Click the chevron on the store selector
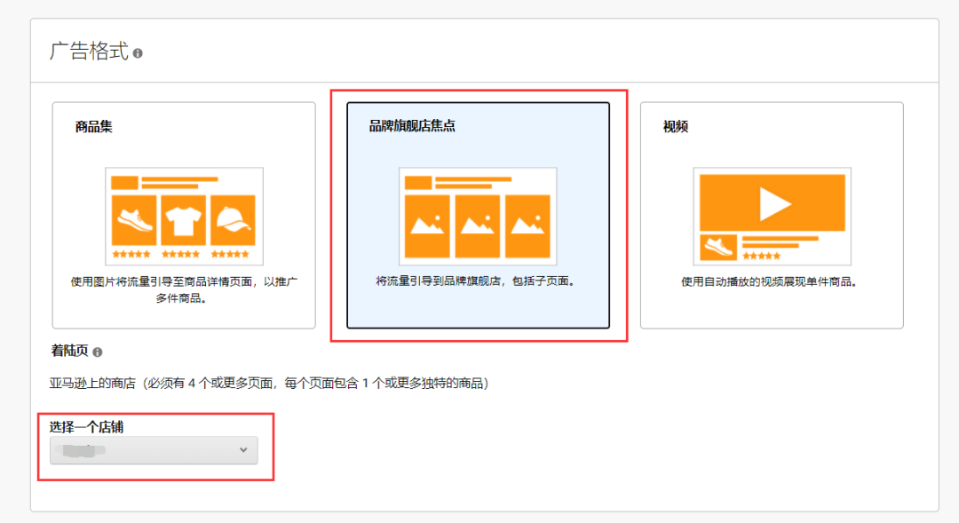 [x=243, y=450]
